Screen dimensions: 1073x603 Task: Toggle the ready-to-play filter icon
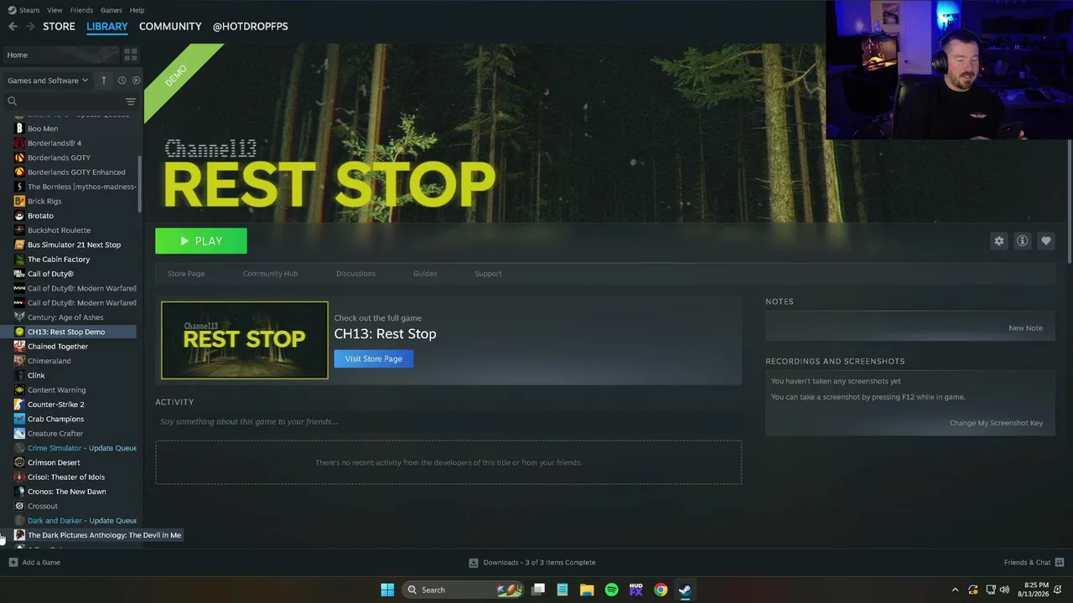click(x=136, y=80)
